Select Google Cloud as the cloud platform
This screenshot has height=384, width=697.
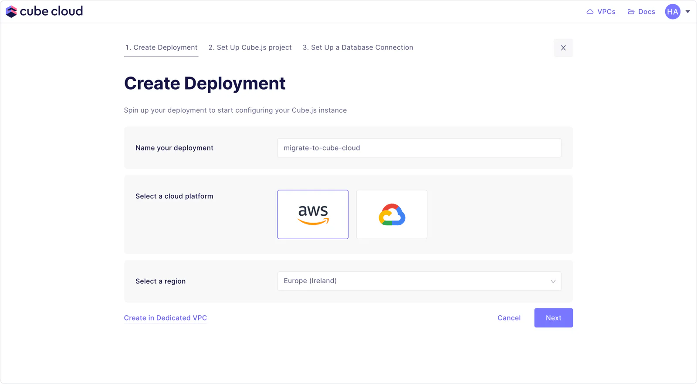pos(392,214)
